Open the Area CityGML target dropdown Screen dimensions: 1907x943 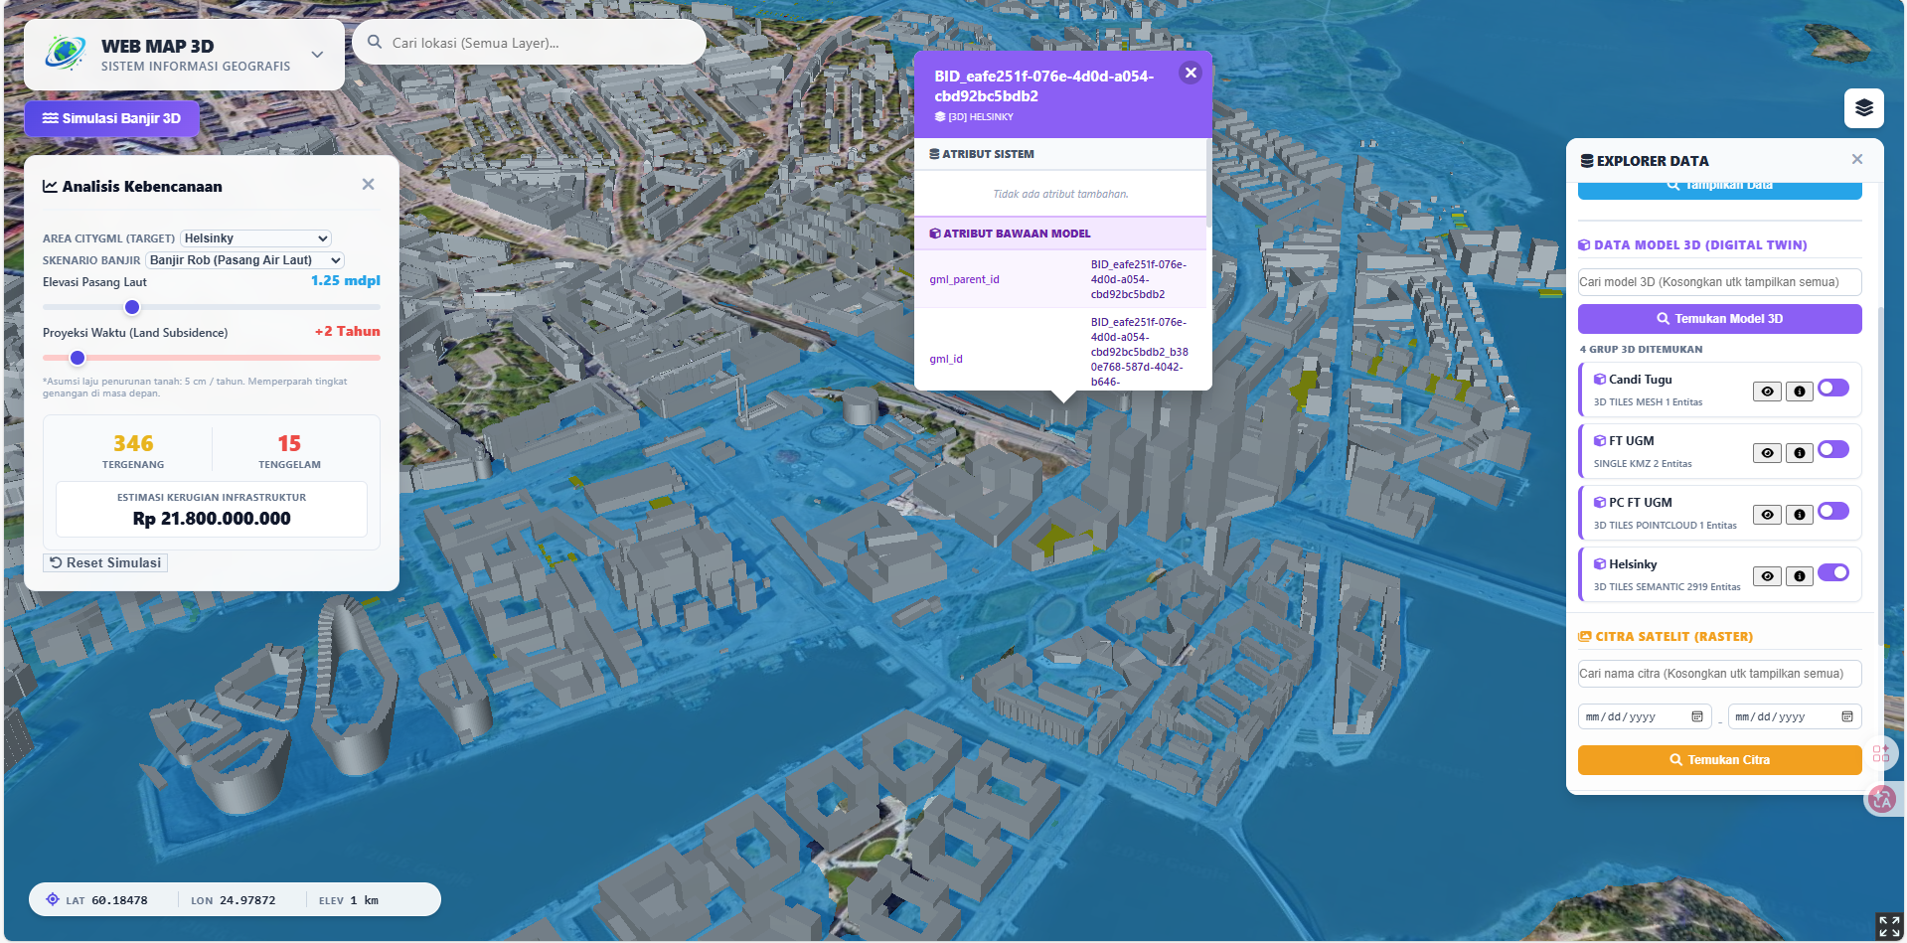[254, 237]
